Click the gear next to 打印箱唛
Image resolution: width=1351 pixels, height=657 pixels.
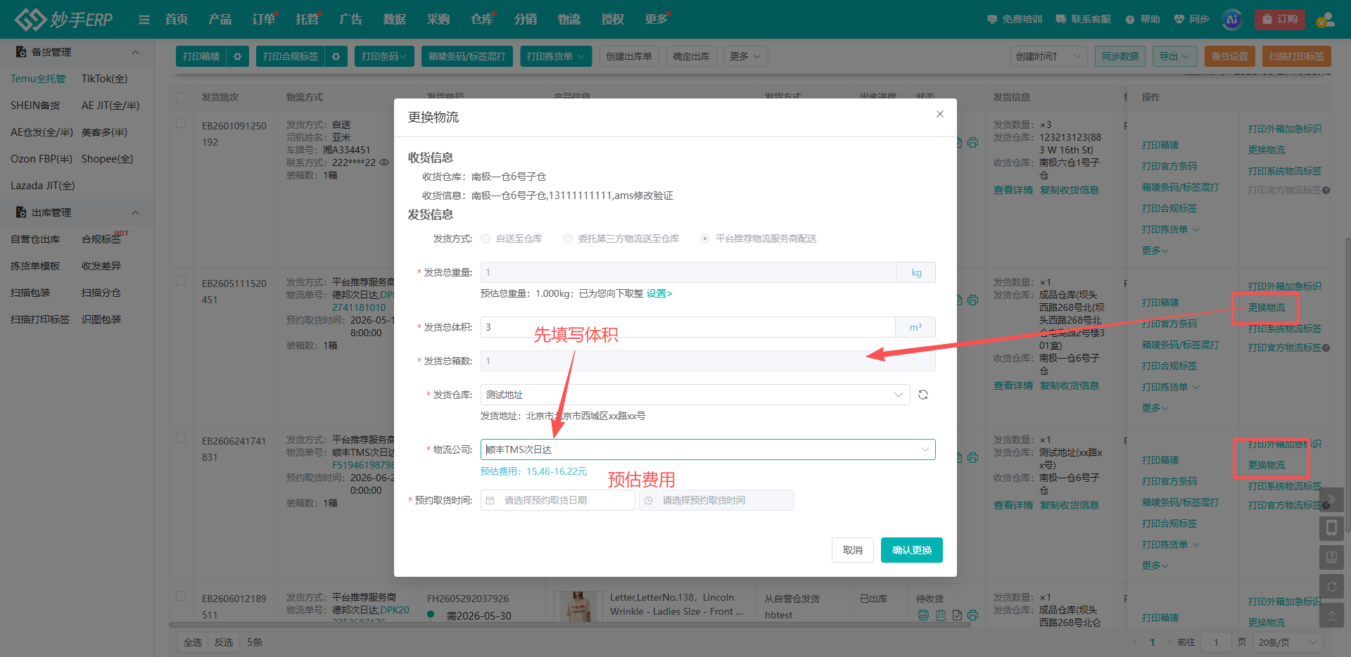[x=238, y=56]
